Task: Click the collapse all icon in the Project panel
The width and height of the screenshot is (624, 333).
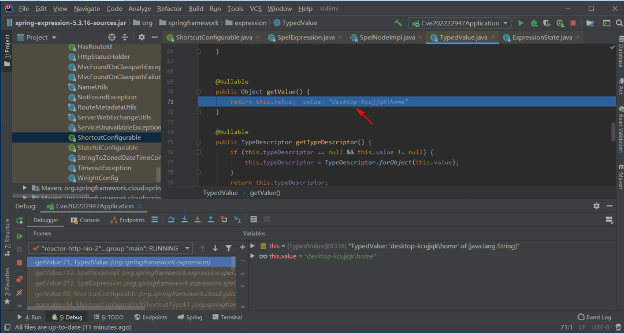Action: tap(125, 38)
